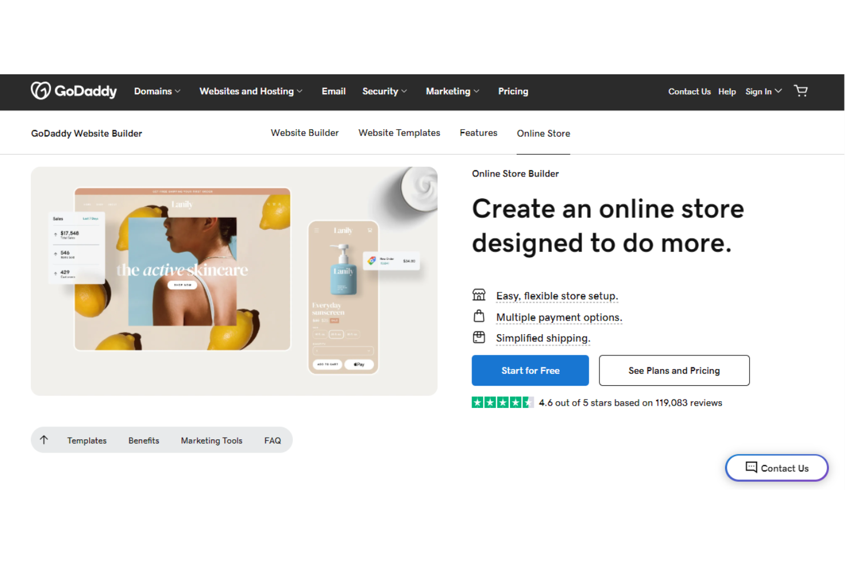Open the shopping cart icon
This screenshot has width=845, height=564.
point(800,91)
